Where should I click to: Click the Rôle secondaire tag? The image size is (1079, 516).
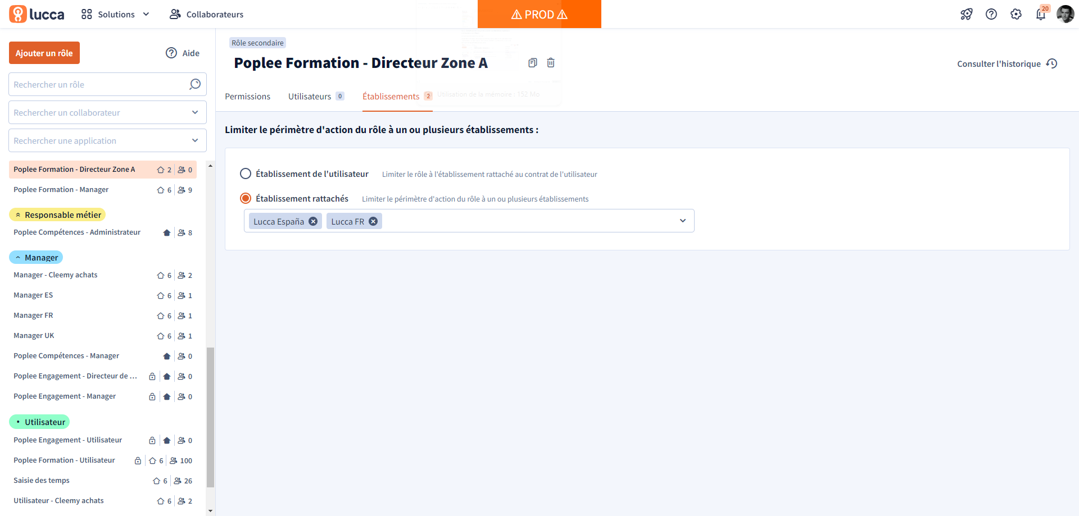[257, 43]
